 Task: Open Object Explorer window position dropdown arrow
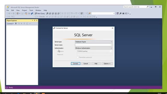tap(32, 20)
